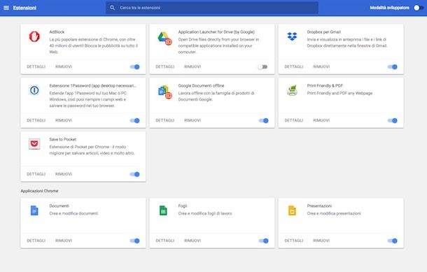Click the Presentazioni app icon
This screenshot has width=427, height=272.
(292, 210)
